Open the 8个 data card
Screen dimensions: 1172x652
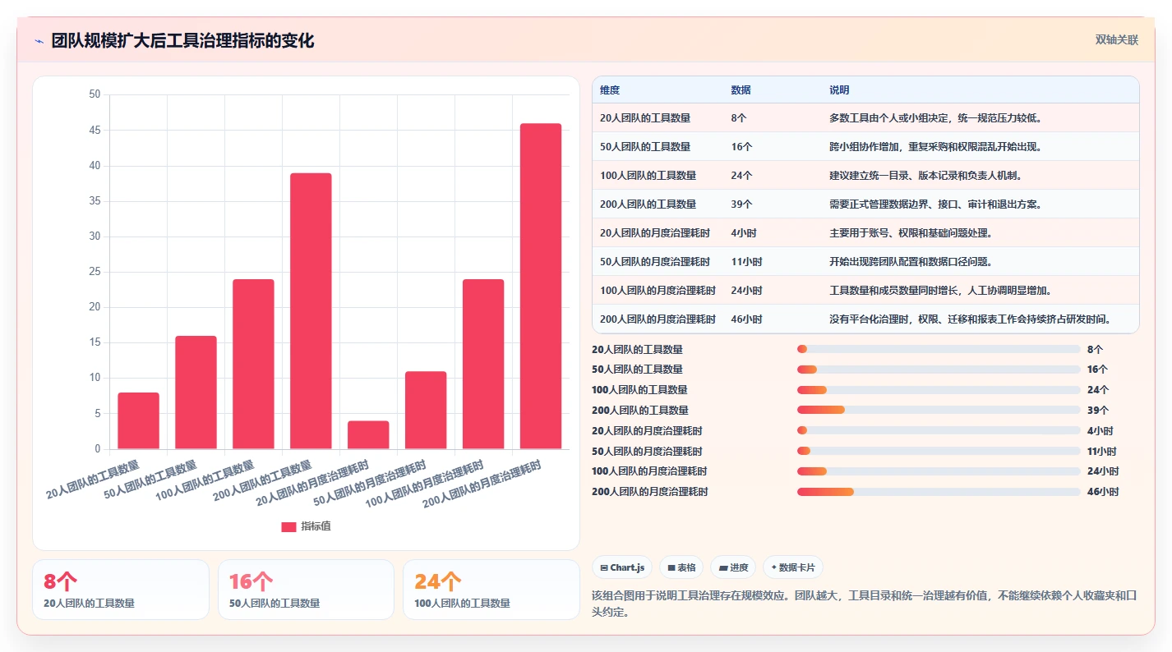(121, 590)
